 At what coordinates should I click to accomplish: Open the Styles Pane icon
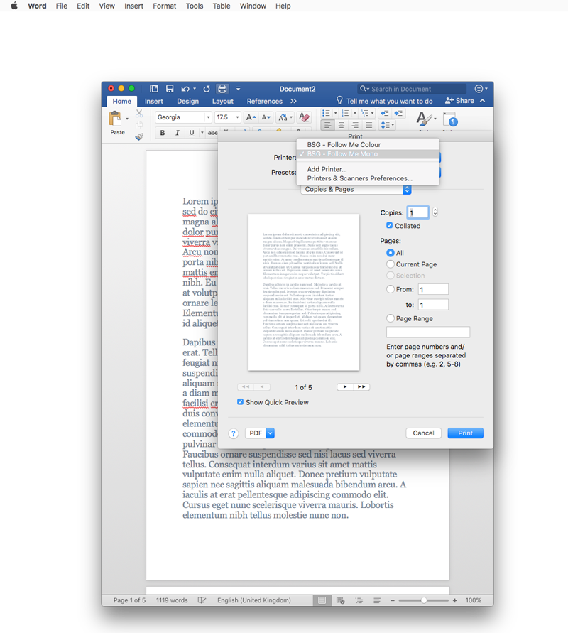point(450,119)
